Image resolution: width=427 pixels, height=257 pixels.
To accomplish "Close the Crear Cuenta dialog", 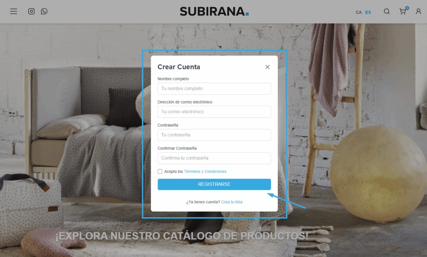I will [267, 67].
